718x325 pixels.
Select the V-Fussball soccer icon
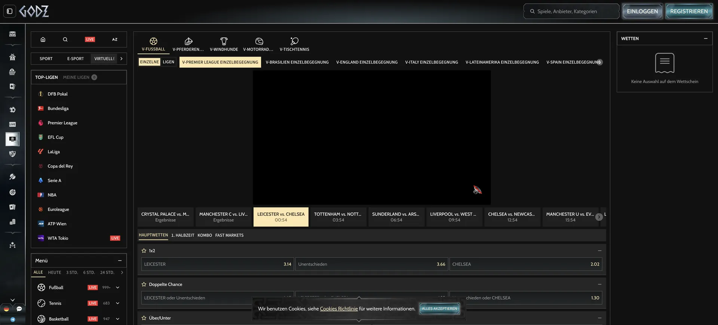153,41
